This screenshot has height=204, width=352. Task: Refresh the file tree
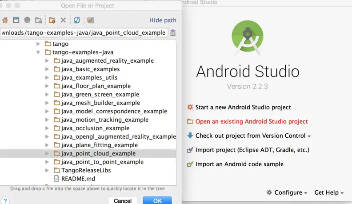pos(77,20)
